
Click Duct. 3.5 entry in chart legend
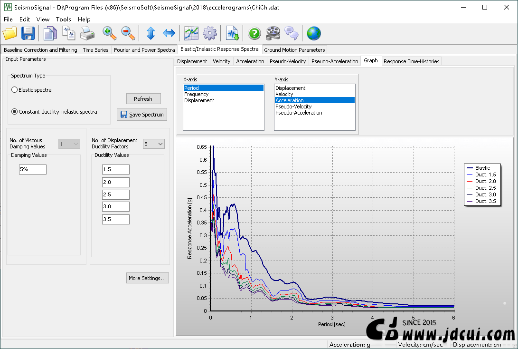tap(481, 201)
